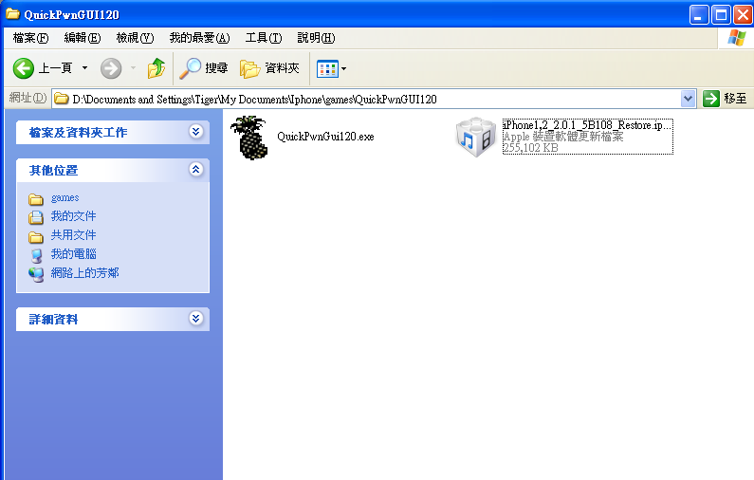Click the 檔案及資料夾工作 header title
The height and width of the screenshot is (480, 754).
79,132
